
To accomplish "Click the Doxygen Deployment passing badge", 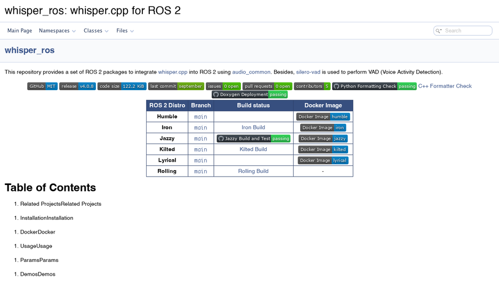I will click(x=250, y=94).
